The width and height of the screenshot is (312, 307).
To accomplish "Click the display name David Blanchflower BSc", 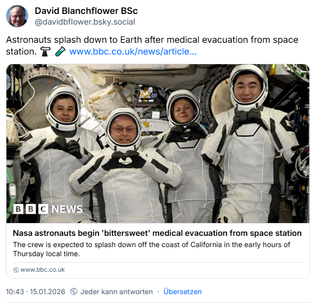I will click(86, 11).
